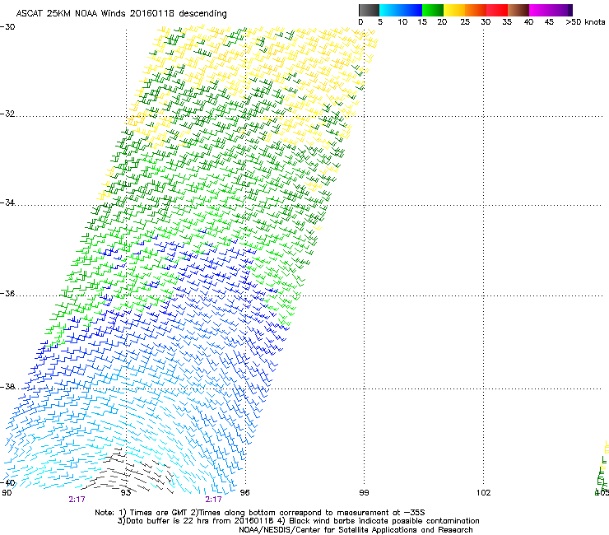Click the black contaminated wind barbs cluster
Viewport: 609px width, 535px height.
click(x=128, y=471)
